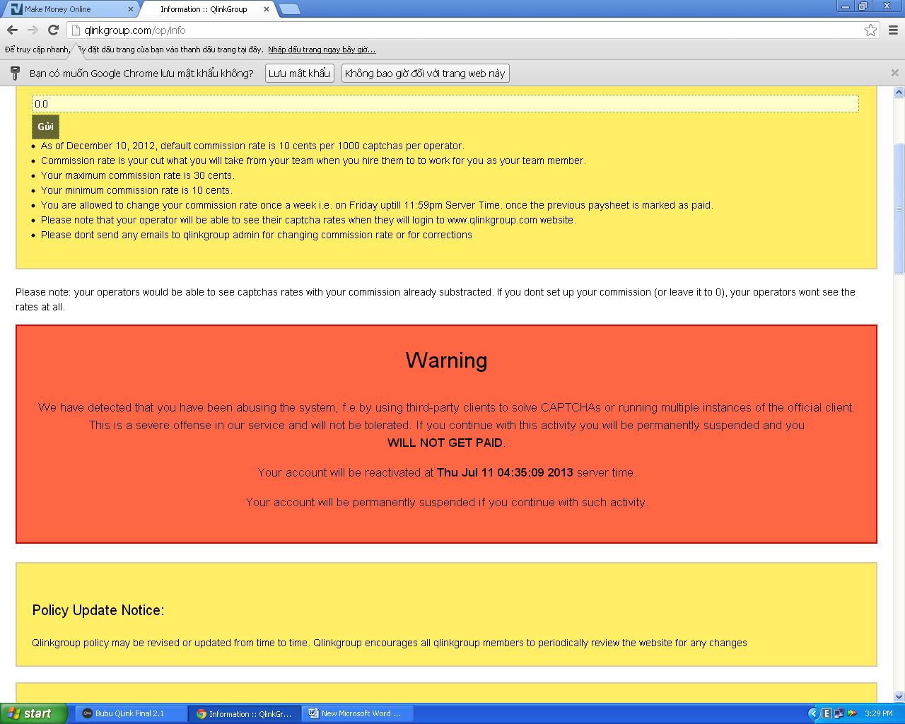Click the 'Your account will be permanently suspended' line
This screenshot has width=905, height=724.
pyautogui.click(x=447, y=502)
